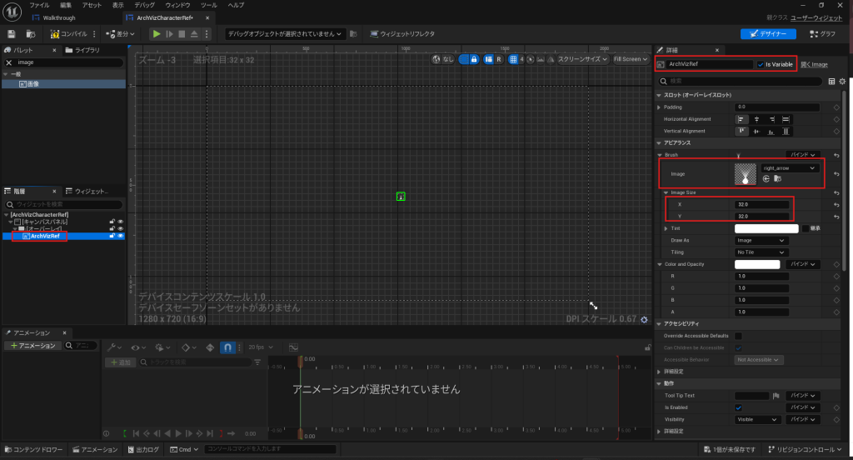This screenshot has height=460, width=853.
Task: Open the Draw As dropdown
Action: (761, 240)
